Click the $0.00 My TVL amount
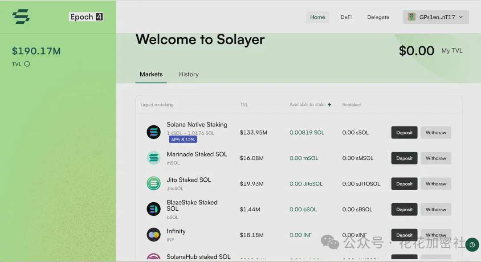 (416, 51)
